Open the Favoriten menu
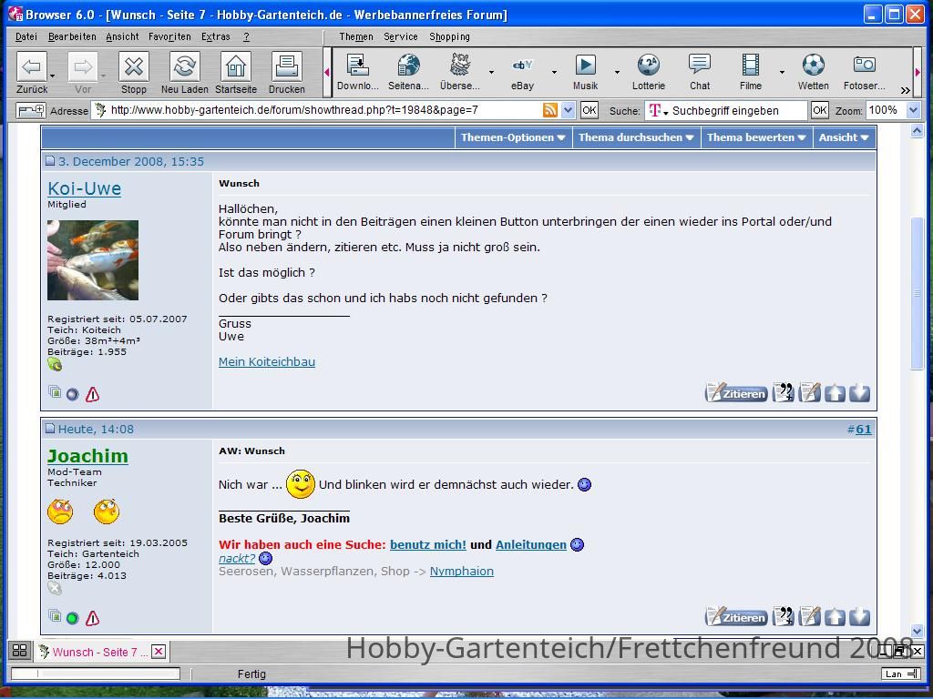This screenshot has width=933, height=699. 169,36
